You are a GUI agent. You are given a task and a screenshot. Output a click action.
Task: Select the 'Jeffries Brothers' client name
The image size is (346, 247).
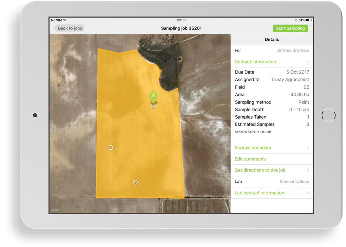pyautogui.click(x=293, y=50)
